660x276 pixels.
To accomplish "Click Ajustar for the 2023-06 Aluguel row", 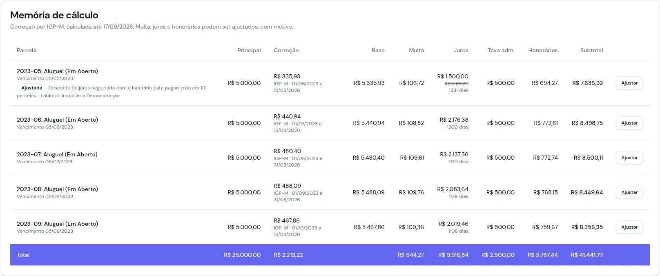I will 629,123.
